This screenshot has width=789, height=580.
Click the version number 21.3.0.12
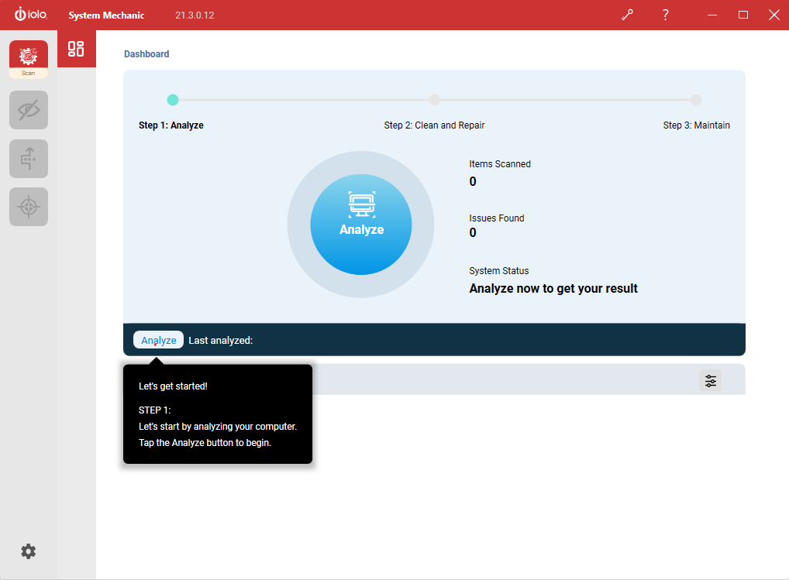(x=195, y=15)
